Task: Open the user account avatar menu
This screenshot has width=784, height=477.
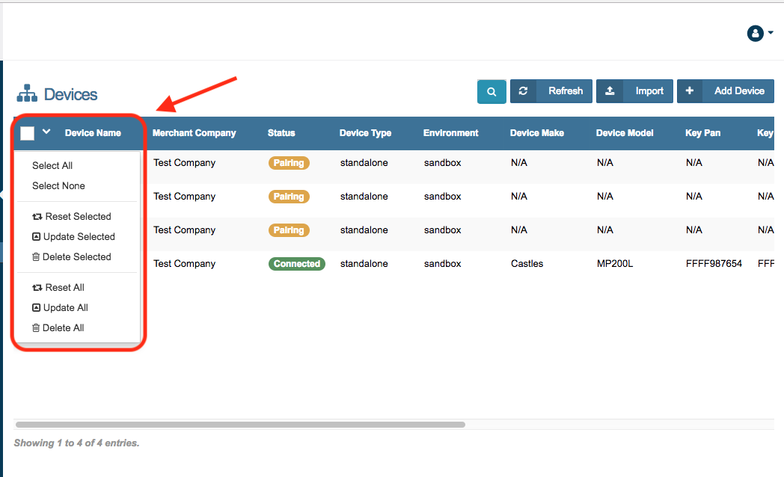Action: click(x=755, y=33)
